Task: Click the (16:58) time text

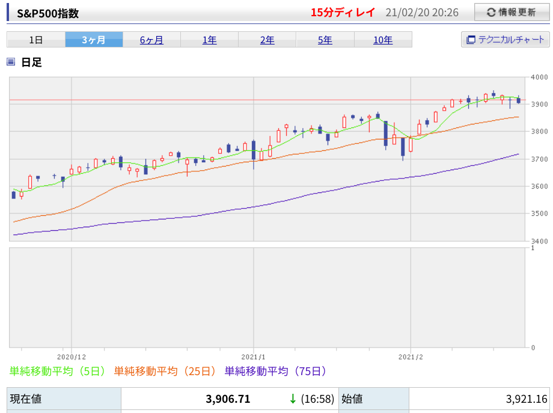Action: pyautogui.click(x=317, y=399)
